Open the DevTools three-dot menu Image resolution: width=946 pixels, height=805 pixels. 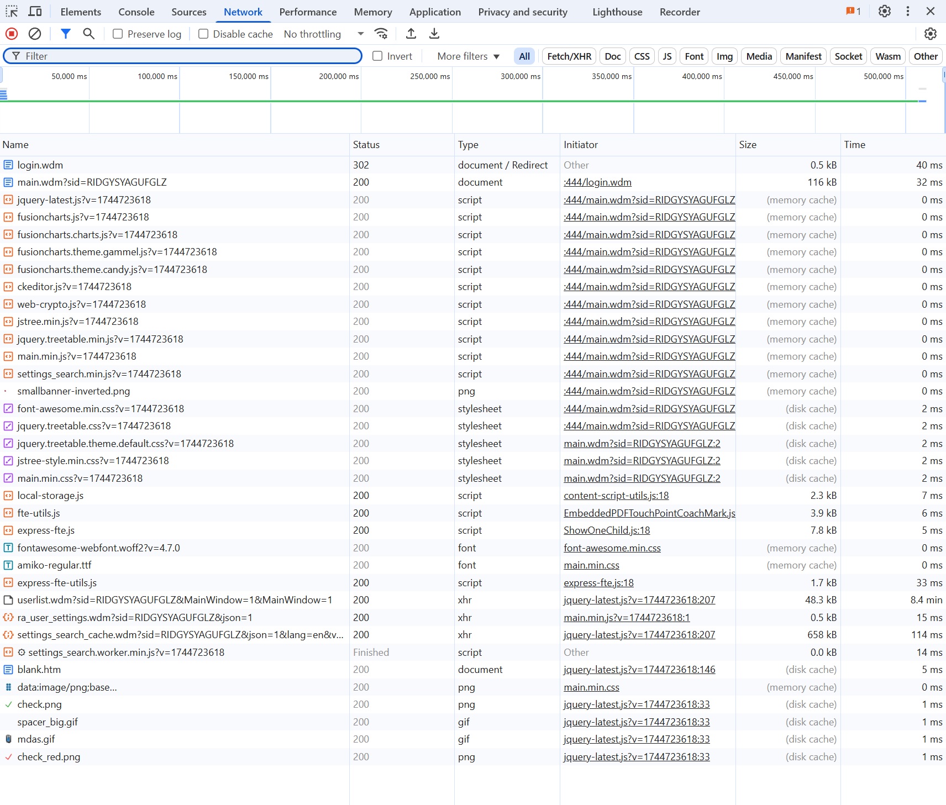tap(907, 12)
